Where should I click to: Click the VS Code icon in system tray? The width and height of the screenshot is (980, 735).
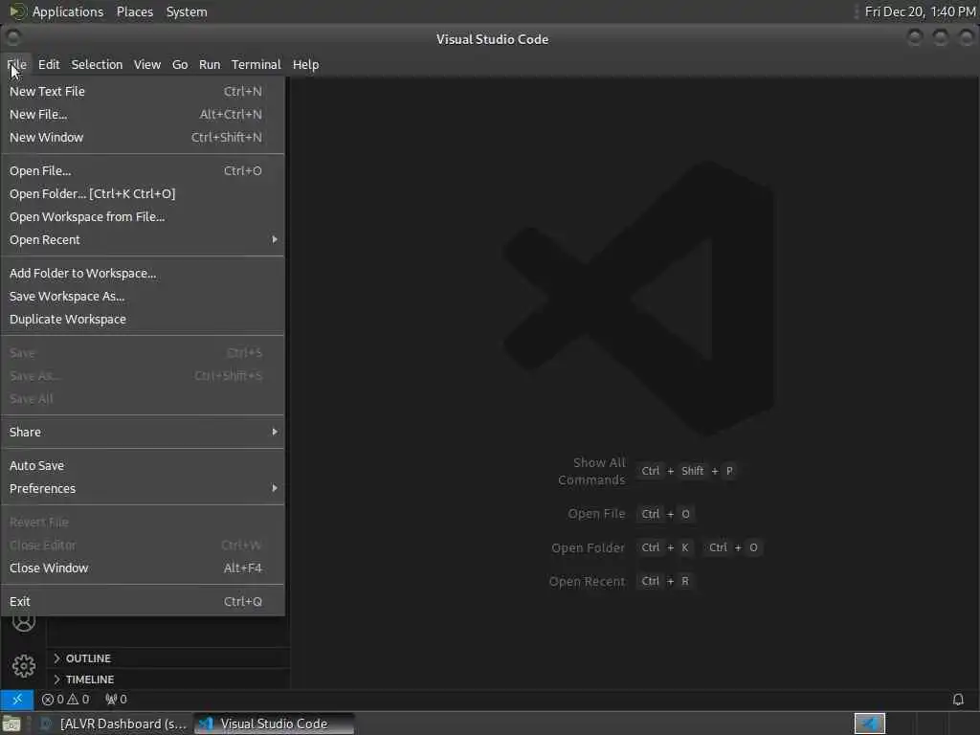(869, 724)
